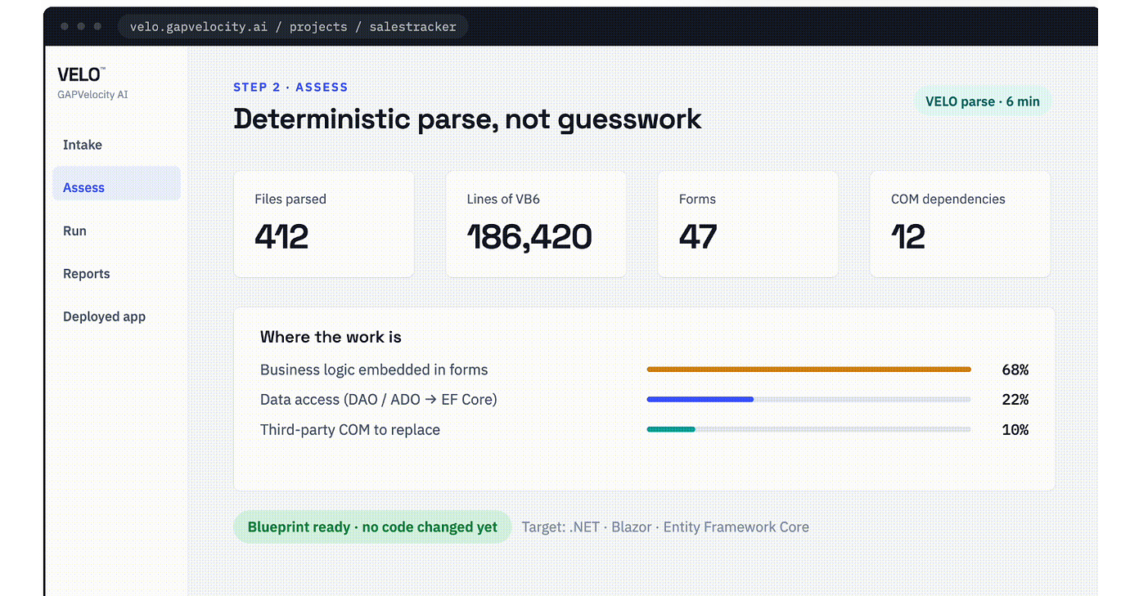
Task: Select the COM dependencies 12 card
Action: [x=960, y=224]
